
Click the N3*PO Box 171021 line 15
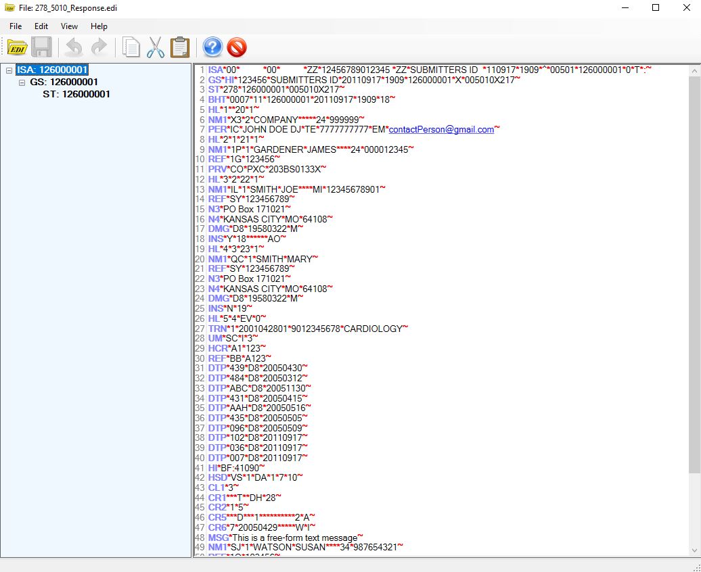coord(250,209)
